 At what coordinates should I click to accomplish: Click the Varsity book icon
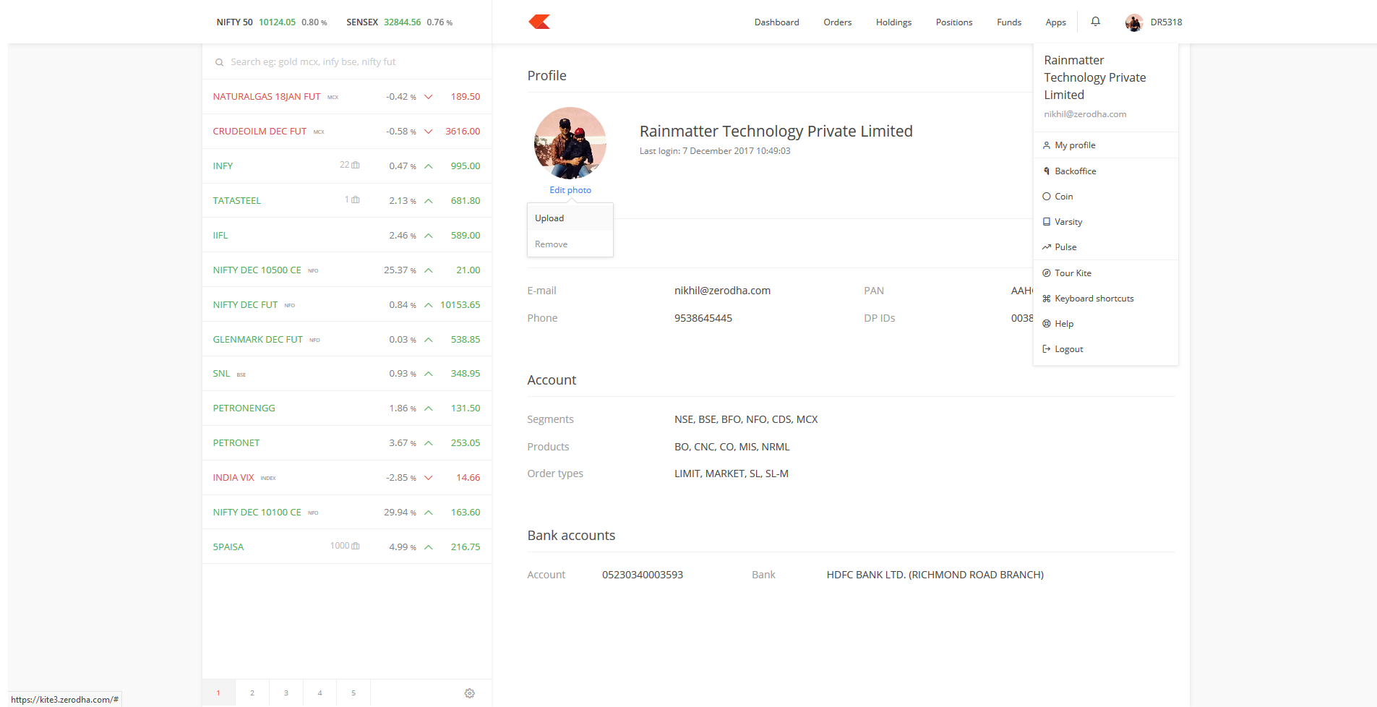coord(1046,222)
